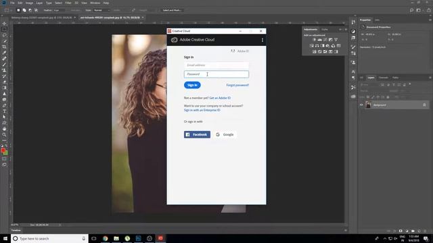Click the blue Sign In button

(x=192, y=85)
